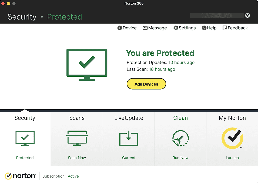The image size is (258, 183).
Task: Click the redacted account name field
Action: [217, 16]
